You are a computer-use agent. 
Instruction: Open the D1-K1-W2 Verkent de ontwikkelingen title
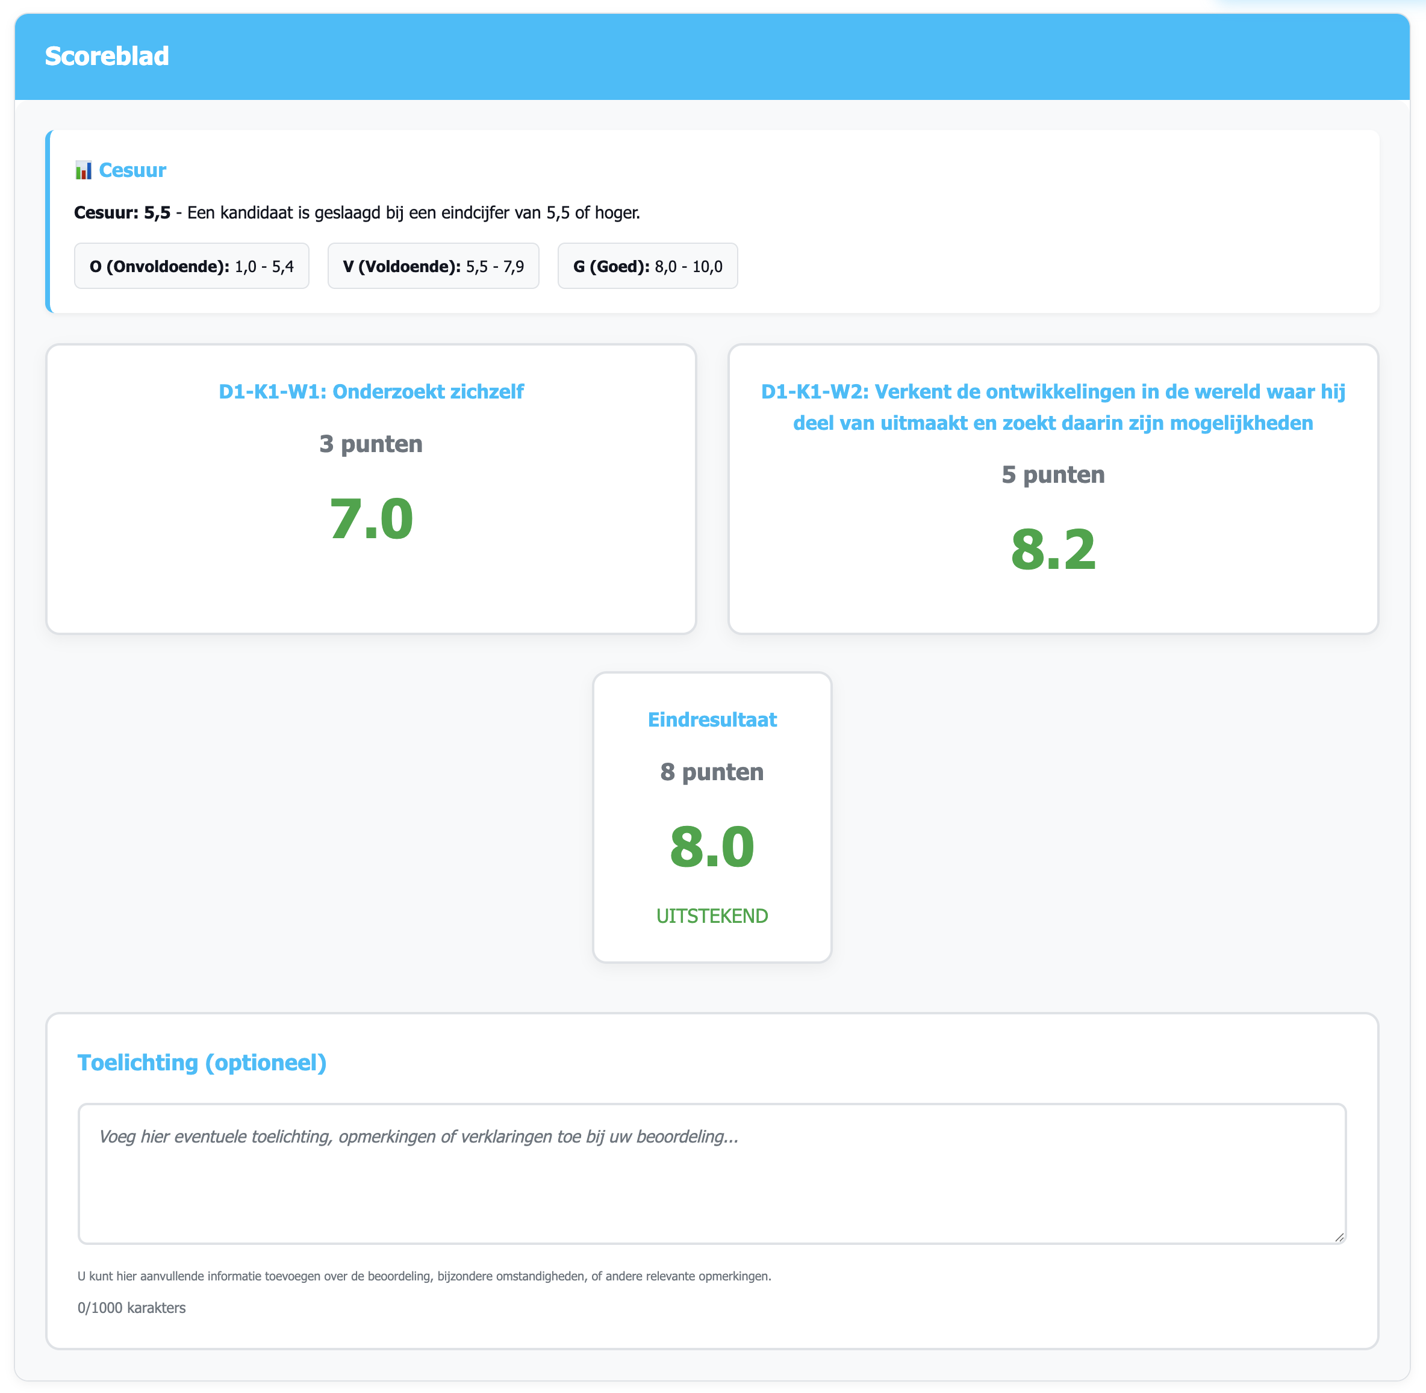tap(1053, 407)
